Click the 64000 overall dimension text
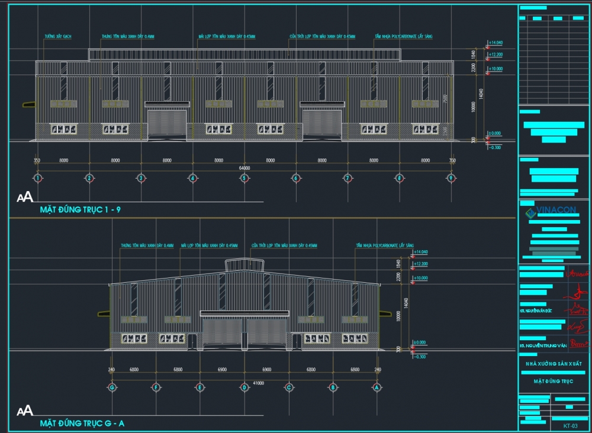The image size is (592, 433). coord(244,168)
